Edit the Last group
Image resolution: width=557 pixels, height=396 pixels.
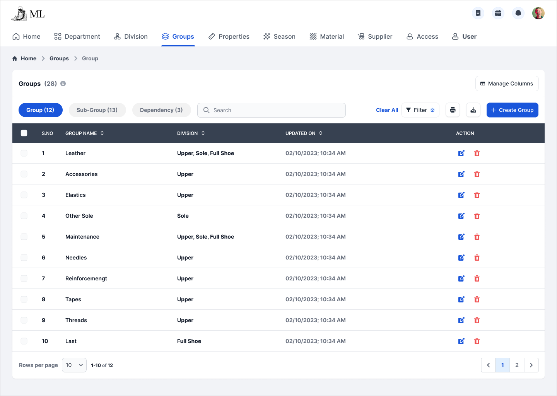[461, 341]
